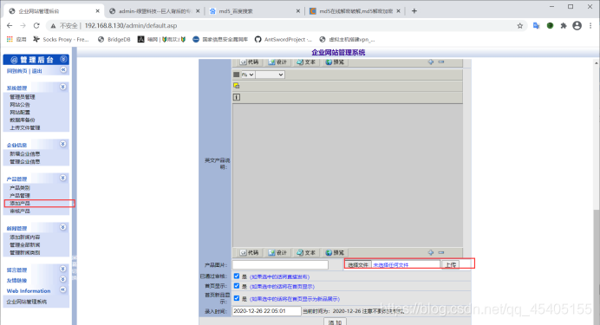Screen dimensions: 600x325
Task: Click the browser address bar URL
Action: point(130,26)
